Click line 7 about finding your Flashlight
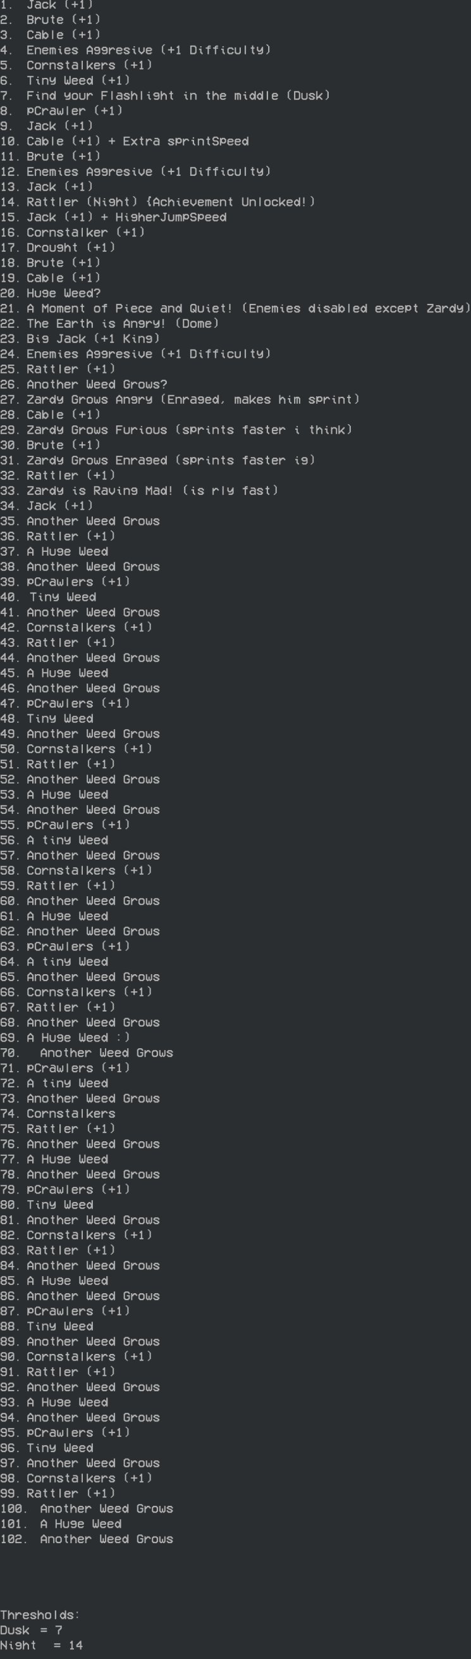 point(165,96)
